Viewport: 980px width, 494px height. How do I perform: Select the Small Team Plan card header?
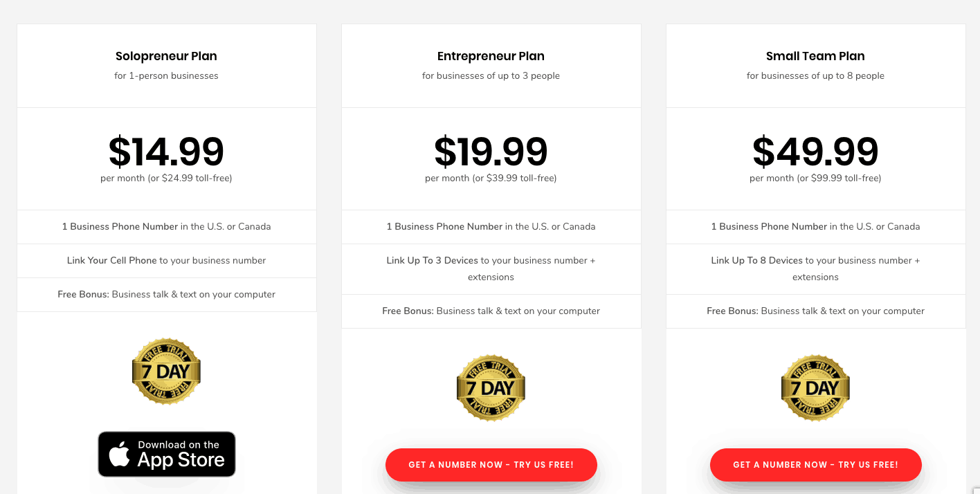[815, 56]
